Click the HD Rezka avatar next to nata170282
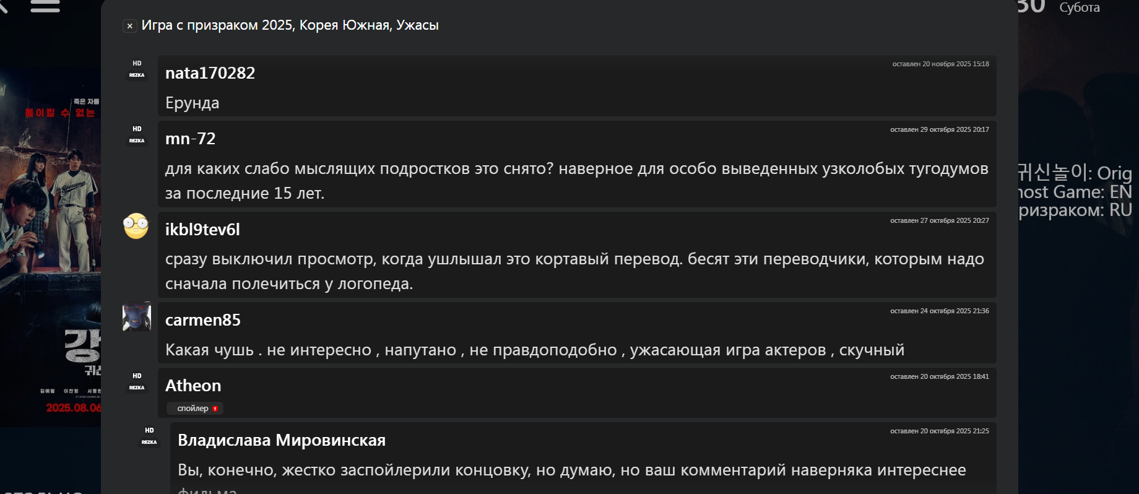Screen dimensions: 1139x494 (137, 69)
